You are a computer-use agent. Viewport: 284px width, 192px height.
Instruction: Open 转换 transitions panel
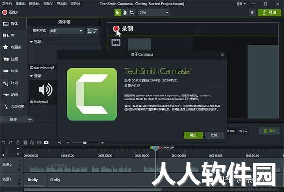coord(13,71)
